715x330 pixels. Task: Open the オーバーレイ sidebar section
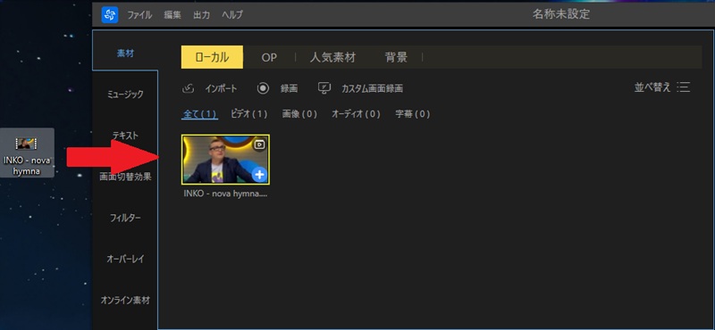125,259
